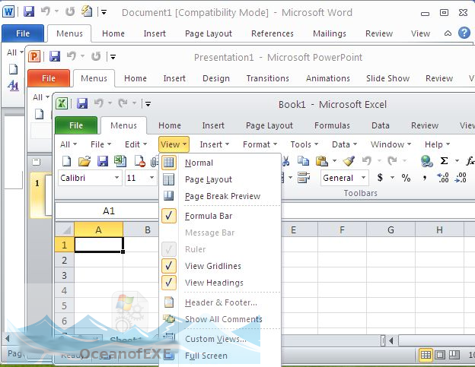This screenshot has width=475, height=367.
Task: Click the Excel application icon in title bar
Action: (x=62, y=103)
